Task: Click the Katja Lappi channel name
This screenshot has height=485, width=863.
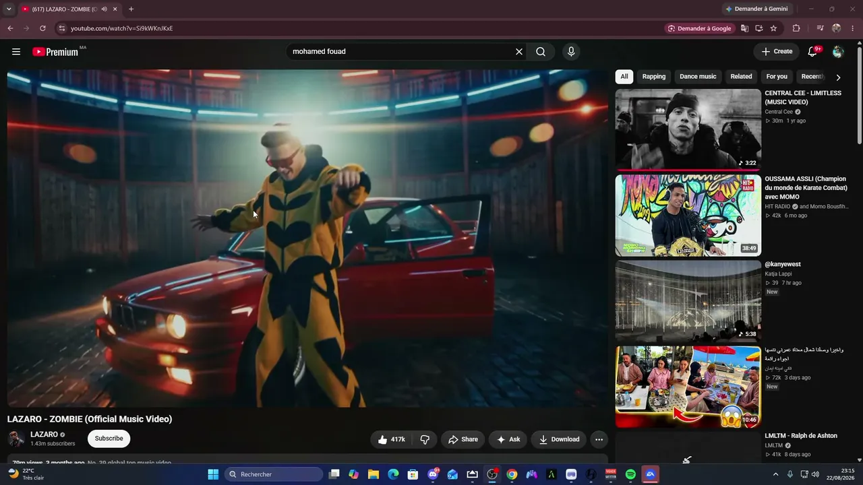Action: pos(778,274)
